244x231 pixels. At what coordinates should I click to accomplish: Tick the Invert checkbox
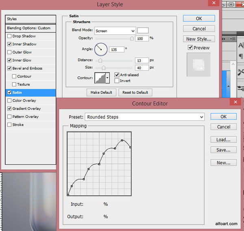pyautogui.click(x=117, y=81)
